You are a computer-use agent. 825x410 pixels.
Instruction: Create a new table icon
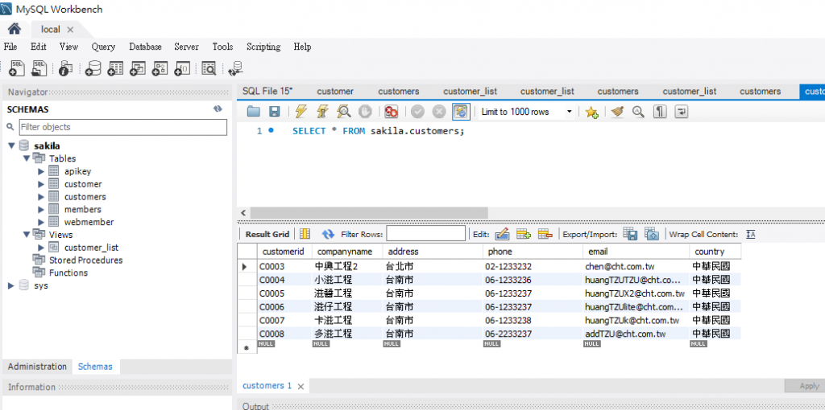pos(115,68)
